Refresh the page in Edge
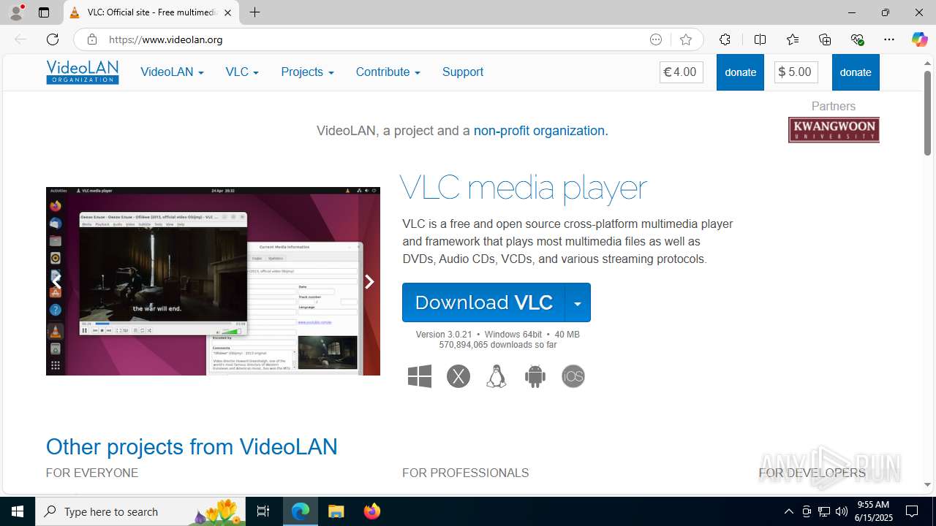This screenshot has width=936, height=526. click(53, 39)
